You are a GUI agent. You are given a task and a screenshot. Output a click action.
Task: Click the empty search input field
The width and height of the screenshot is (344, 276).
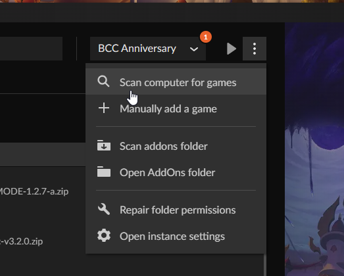tap(31, 49)
